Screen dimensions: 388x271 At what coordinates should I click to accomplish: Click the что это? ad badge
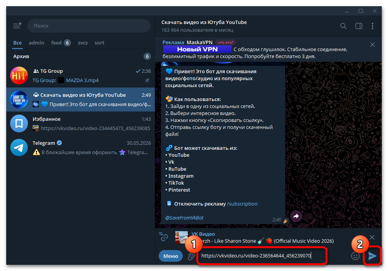point(225,43)
